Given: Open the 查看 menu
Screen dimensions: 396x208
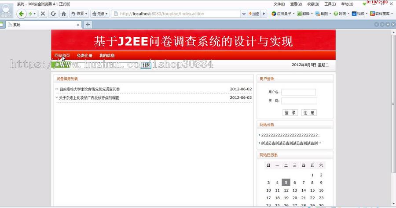Looking at the screenshot, I should coord(296,4).
